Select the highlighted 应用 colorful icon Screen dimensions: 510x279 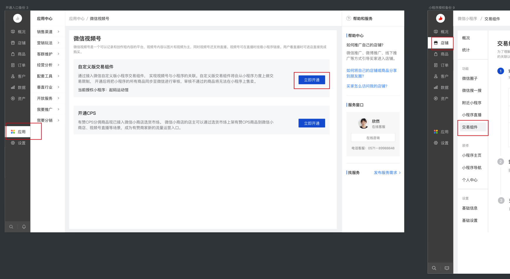click(x=13, y=132)
